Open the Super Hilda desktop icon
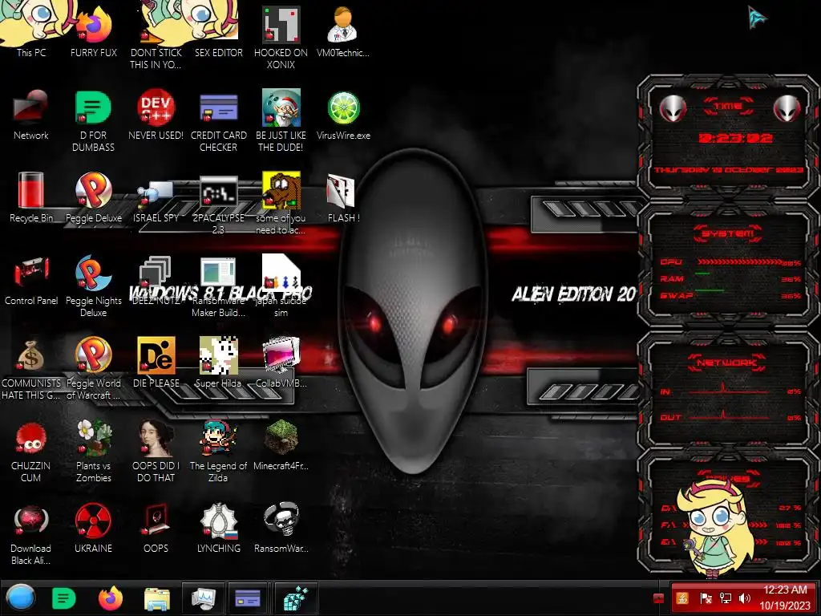This screenshot has height=616, width=821. coord(218,362)
